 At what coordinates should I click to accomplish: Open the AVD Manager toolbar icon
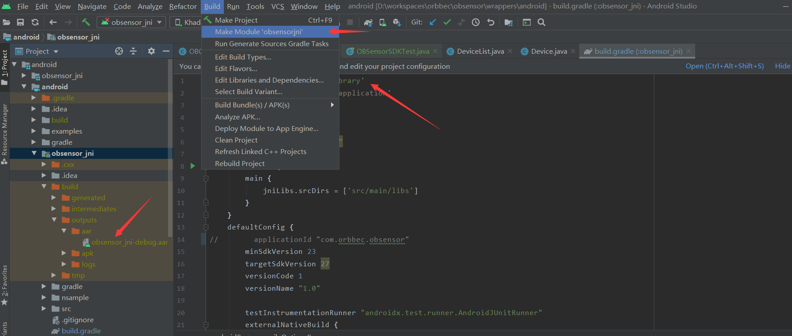(x=382, y=22)
